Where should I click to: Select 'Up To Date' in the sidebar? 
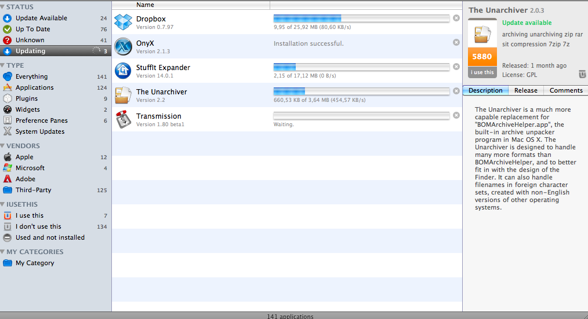[x=56, y=29]
